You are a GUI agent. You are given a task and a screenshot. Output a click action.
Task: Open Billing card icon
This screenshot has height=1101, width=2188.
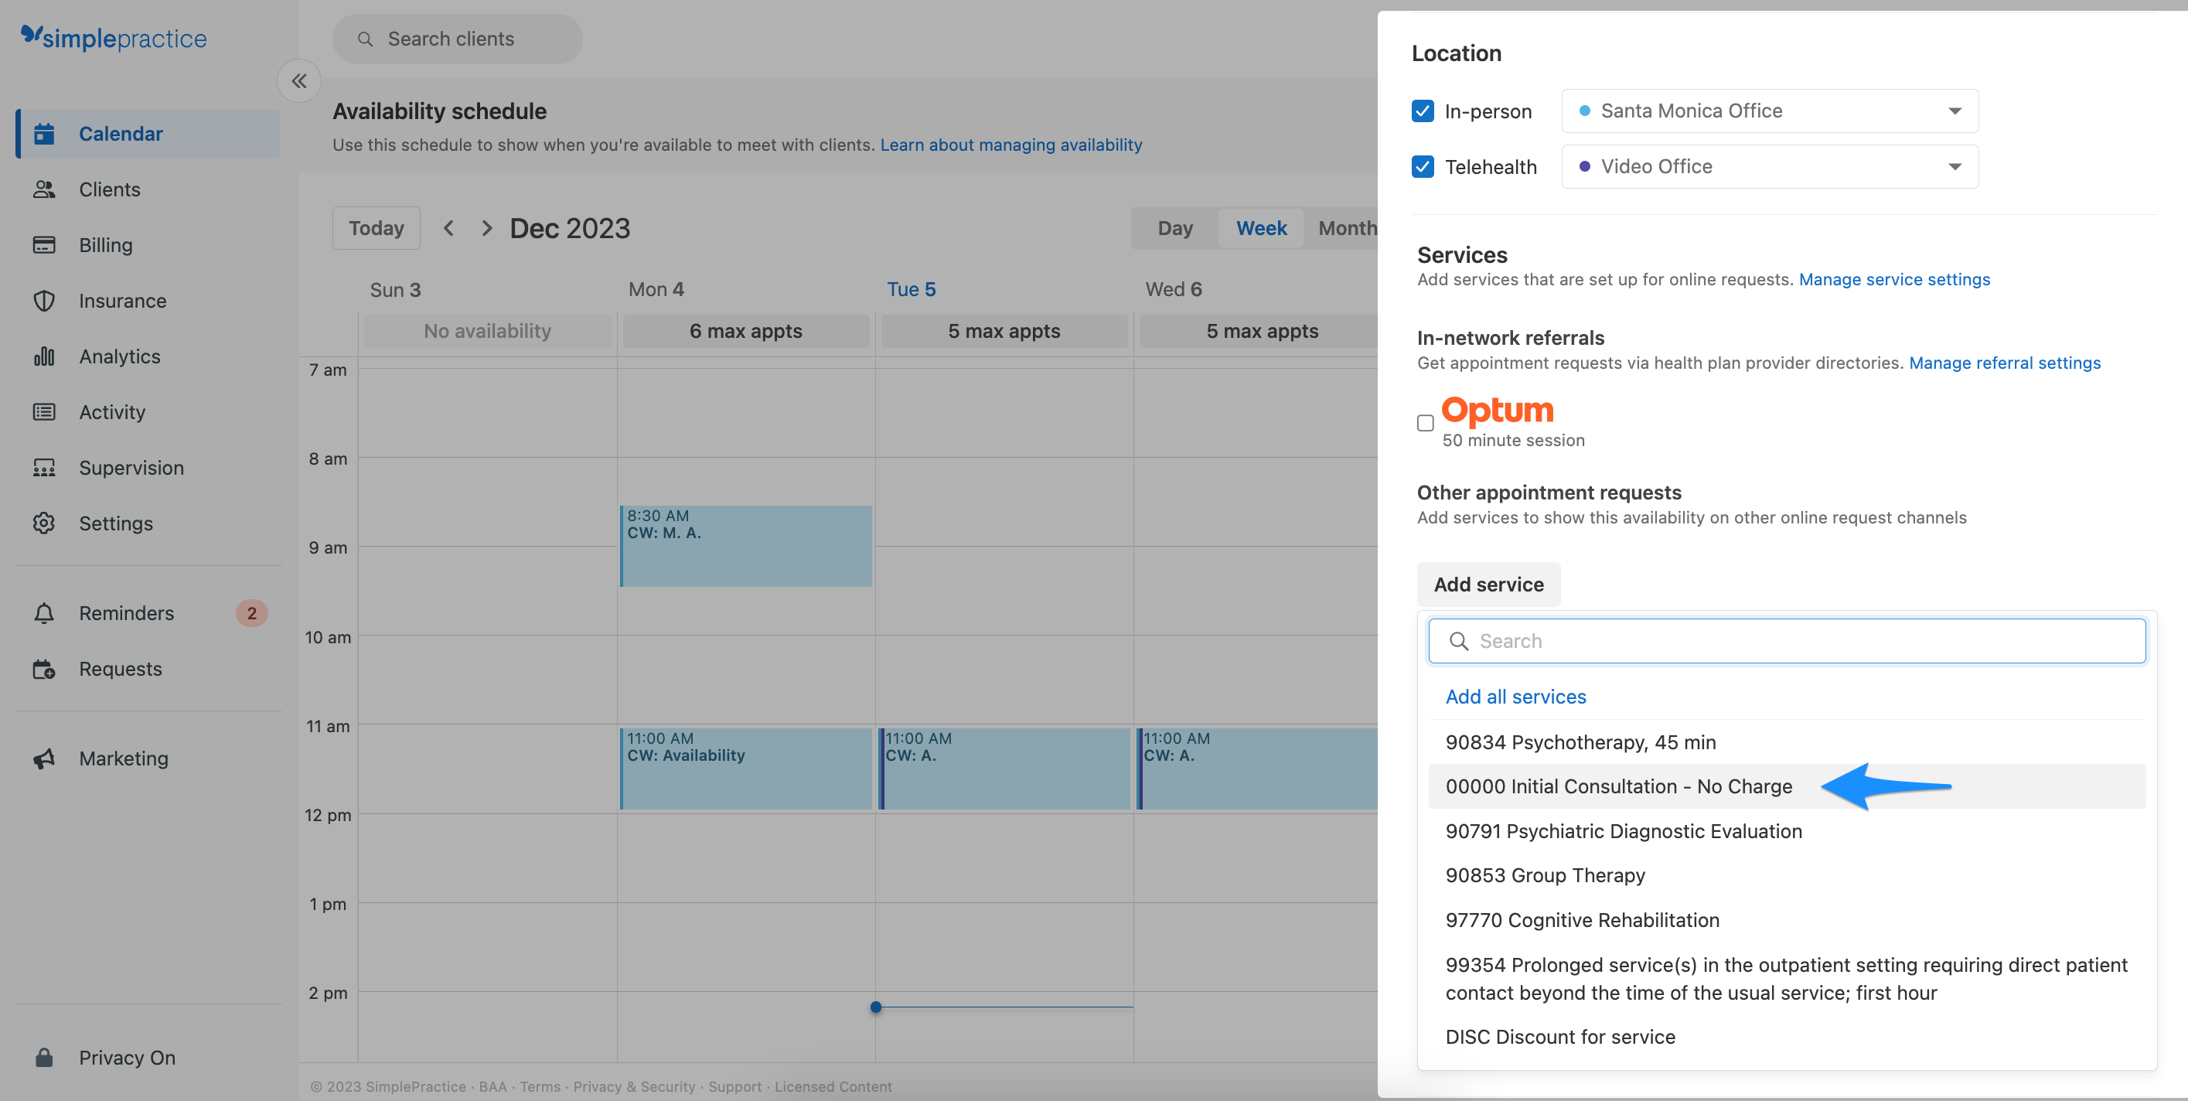pos(44,244)
